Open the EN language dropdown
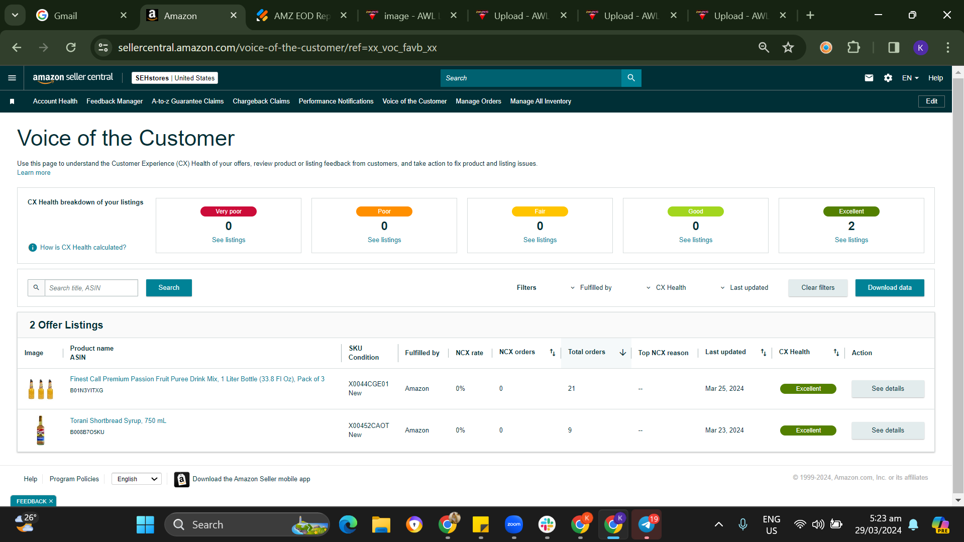 pos(910,78)
